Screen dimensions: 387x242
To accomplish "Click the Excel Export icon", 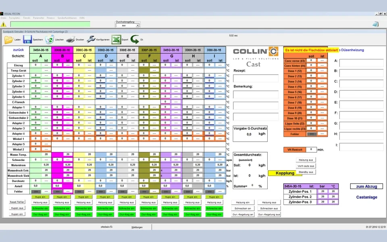I will (116, 40).
